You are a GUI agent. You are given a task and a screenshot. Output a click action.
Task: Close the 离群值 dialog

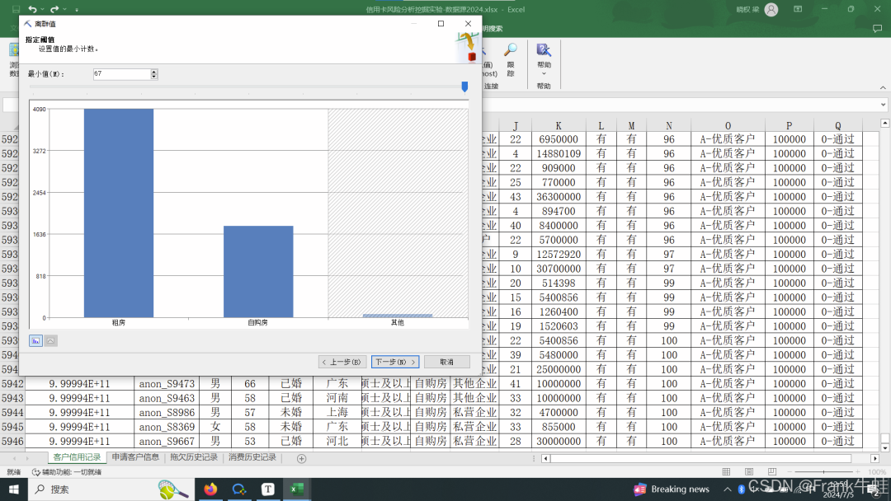pyautogui.click(x=468, y=23)
